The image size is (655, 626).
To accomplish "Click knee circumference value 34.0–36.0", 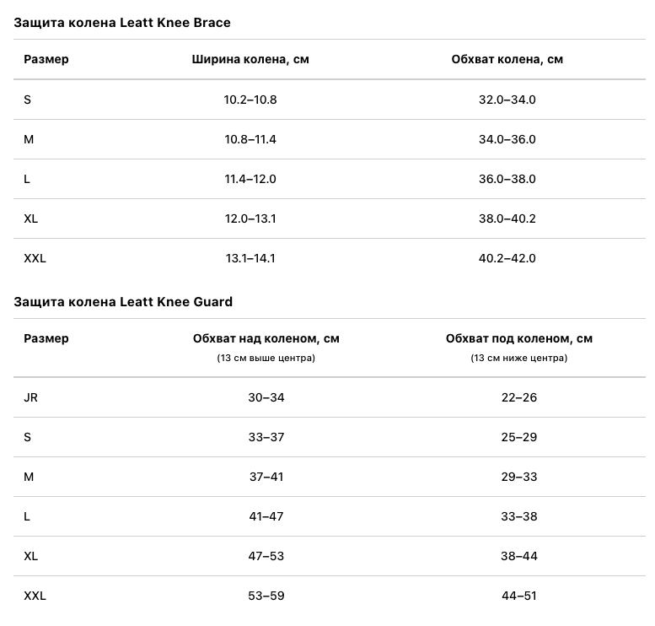I will pyautogui.click(x=507, y=139).
